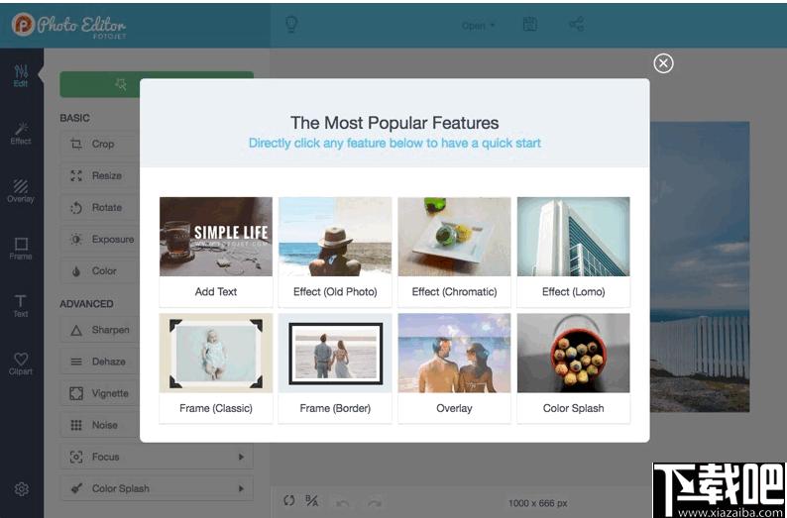Open the Edit sidebar tab

pyautogui.click(x=21, y=76)
